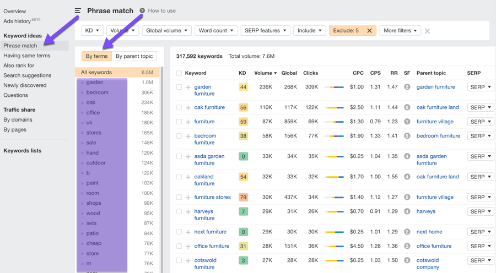Select the harveys furniture row checkbox
This screenshot has width=496, height=273.
pos(179,211)
